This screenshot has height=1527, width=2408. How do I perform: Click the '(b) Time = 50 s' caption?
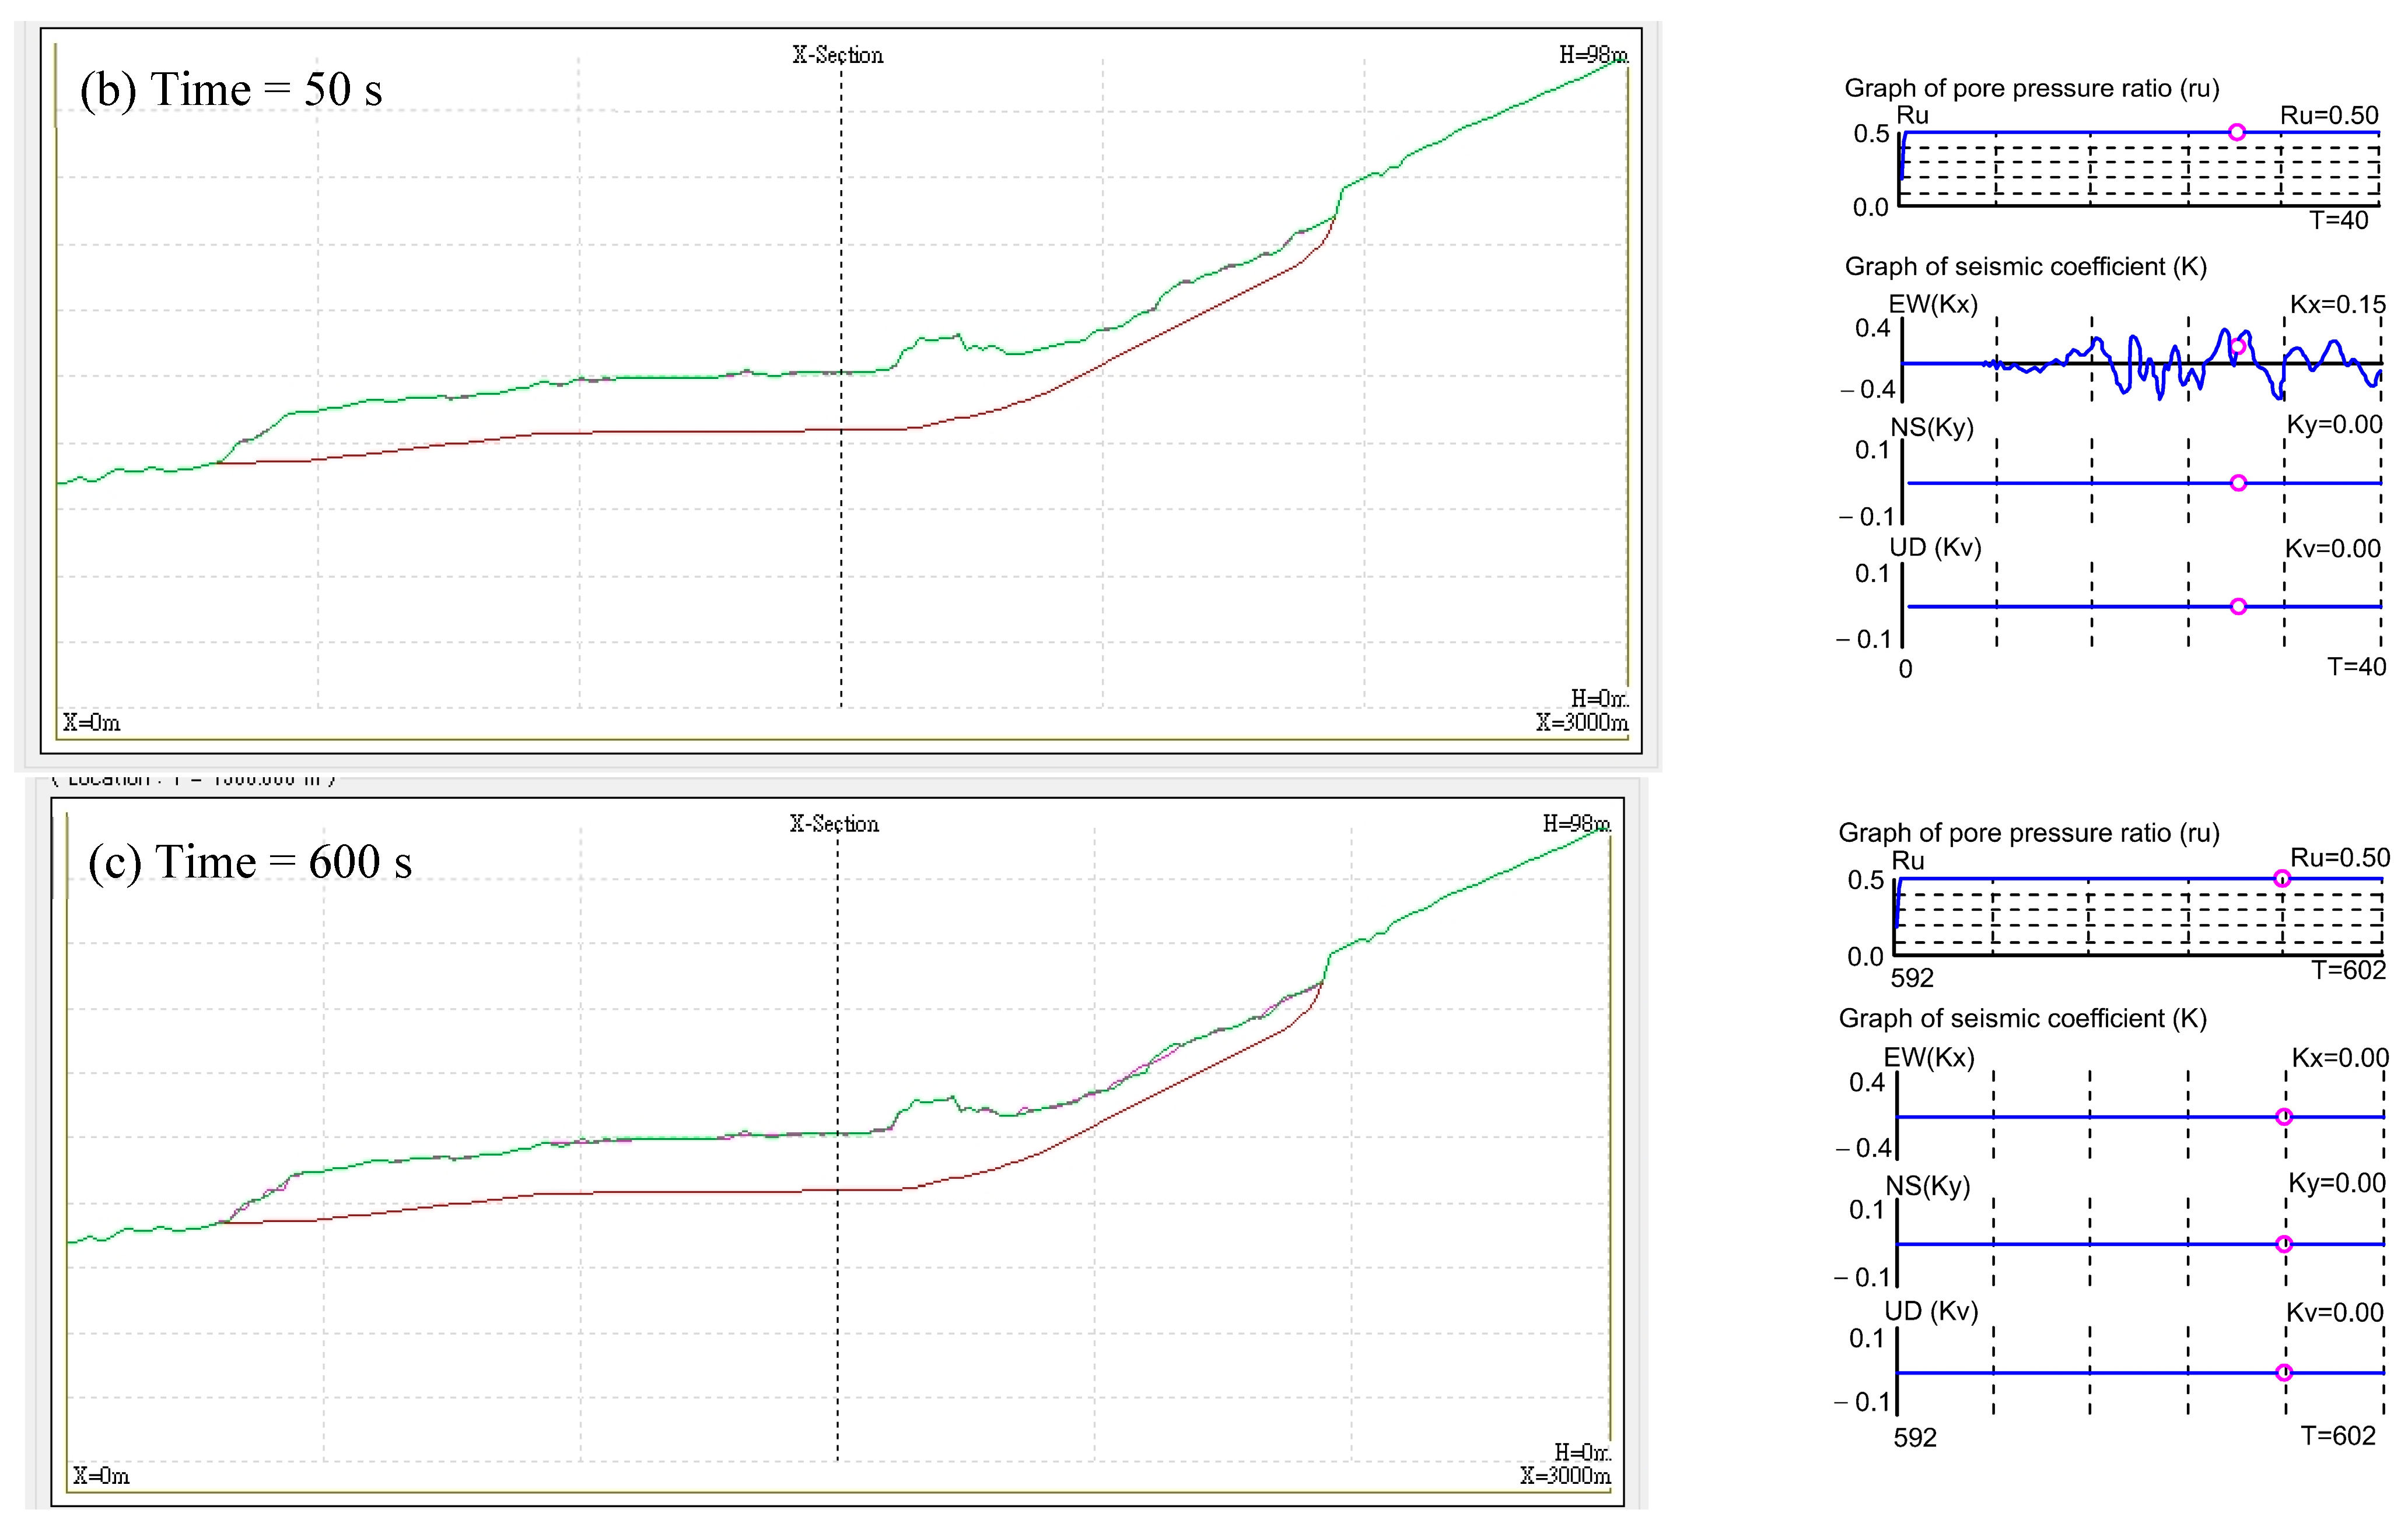(231, 90)
